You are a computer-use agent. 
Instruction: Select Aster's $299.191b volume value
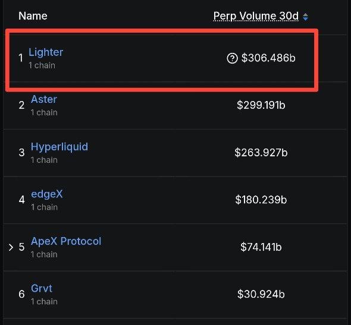click(x=261, y=105)
